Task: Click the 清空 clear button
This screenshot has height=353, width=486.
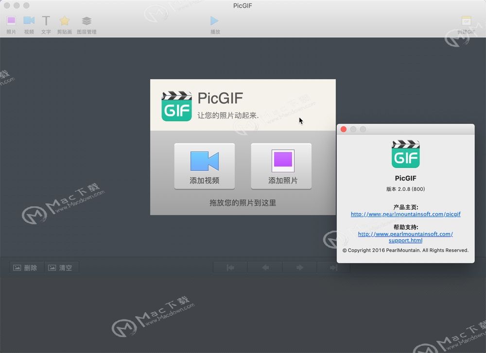Action: pyautogui.click(x=61, y=268)
